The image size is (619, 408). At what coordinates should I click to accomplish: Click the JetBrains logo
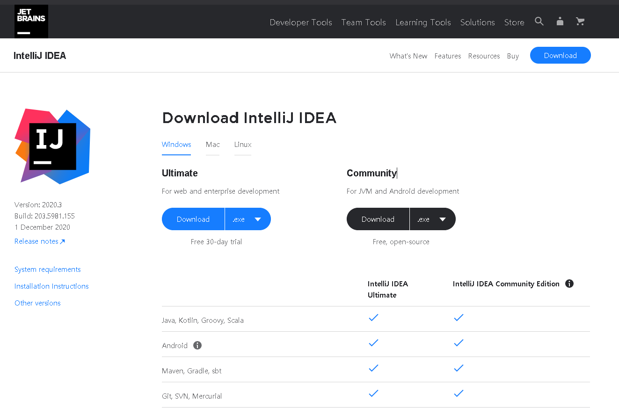[x=31, y=22]
